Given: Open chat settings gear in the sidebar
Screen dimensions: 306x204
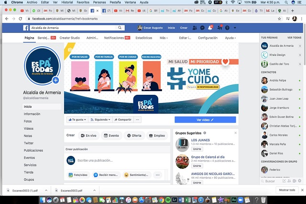Looking at the screenshot, I should click(x=300, y=181).
